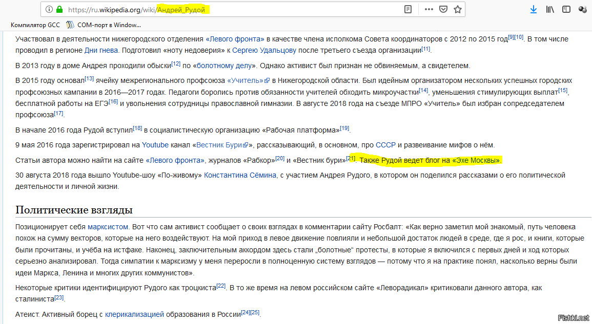Click footnote reference [24]
This screenshot has width=592, height=324.
tap(246, 312)
